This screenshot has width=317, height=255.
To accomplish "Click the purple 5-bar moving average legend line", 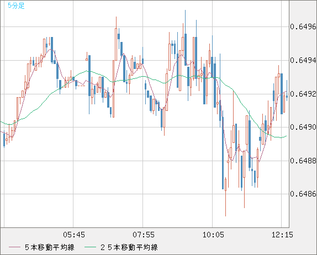I will click(14, 247).
